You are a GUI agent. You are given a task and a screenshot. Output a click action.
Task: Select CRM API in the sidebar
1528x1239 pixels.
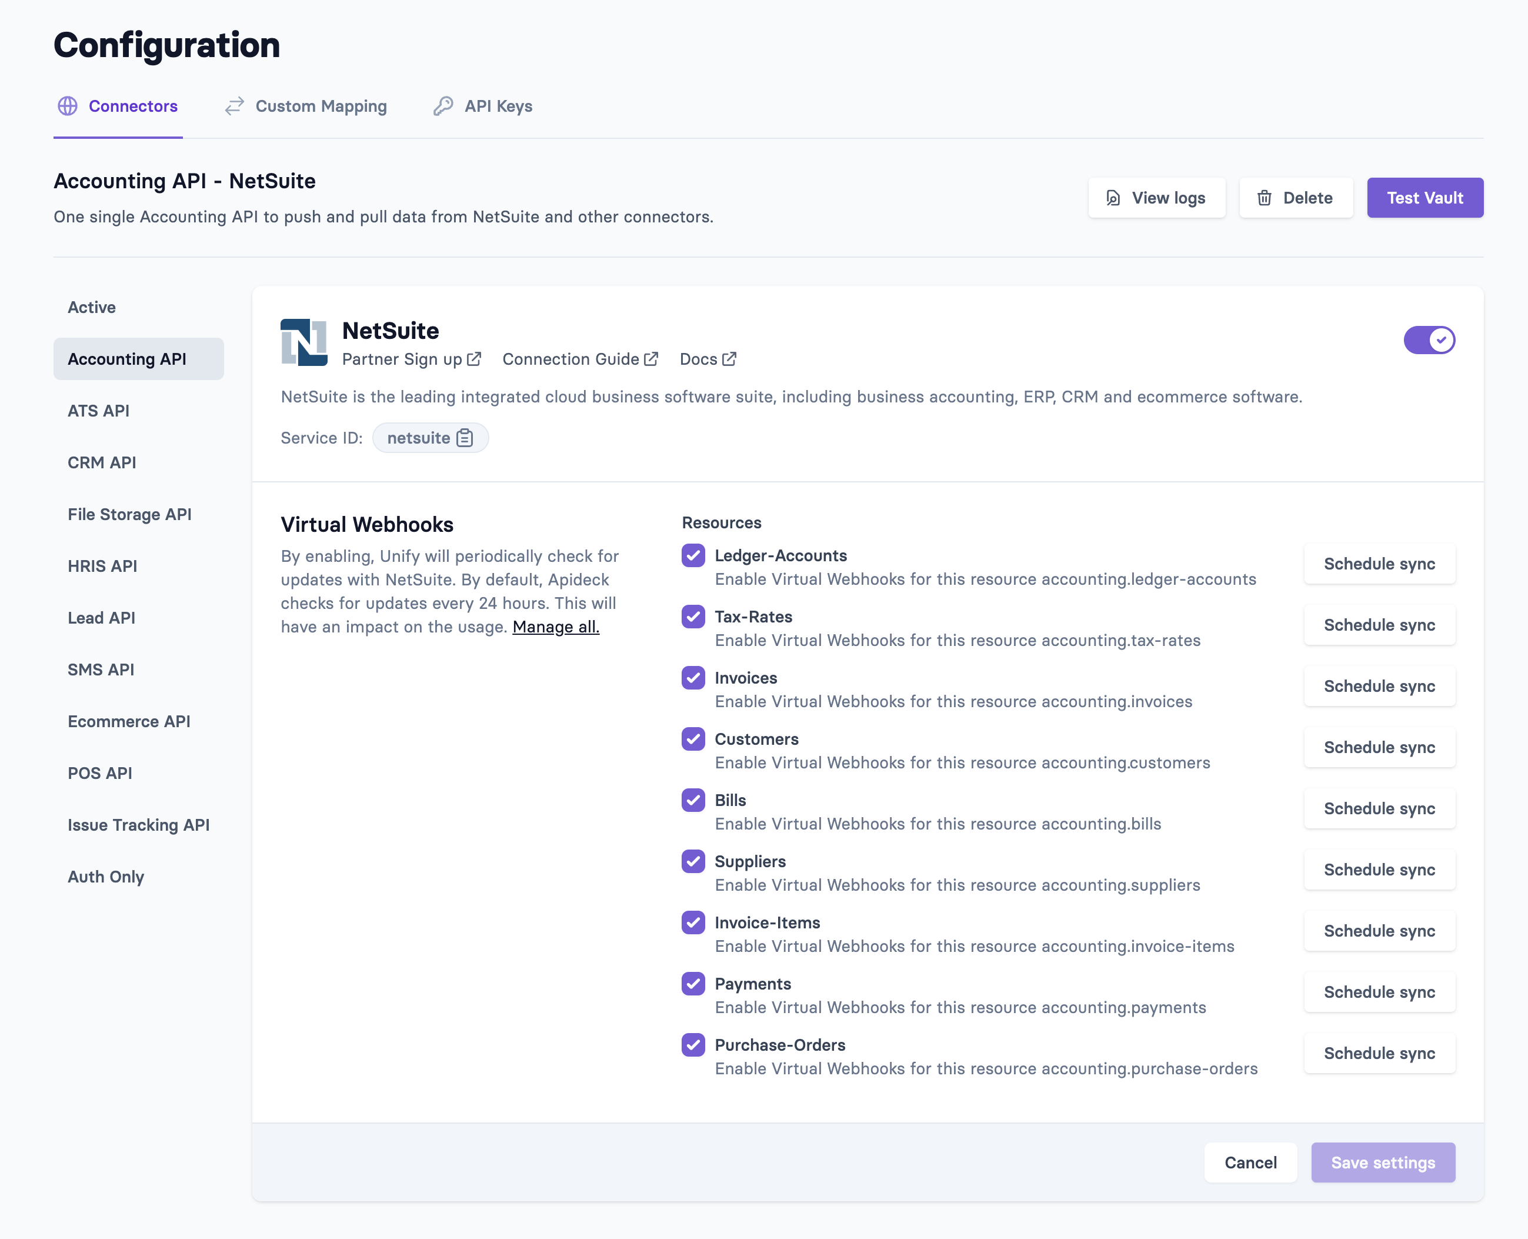[x=138, y=462]
